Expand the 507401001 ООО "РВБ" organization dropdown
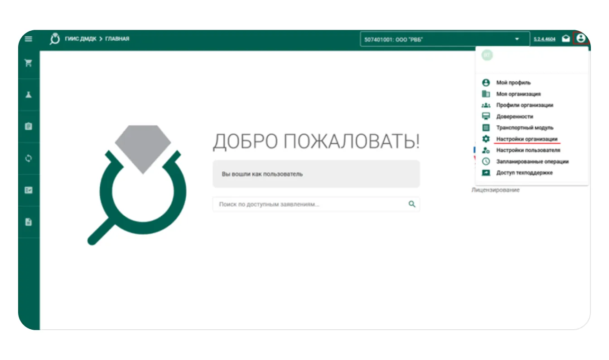 click(444, 39)
